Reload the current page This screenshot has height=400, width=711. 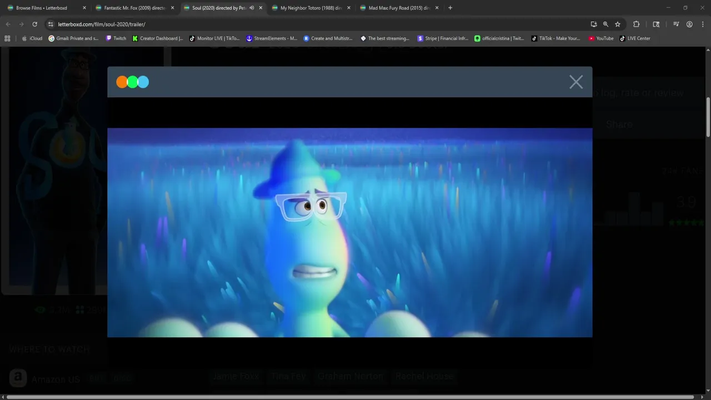pyautogui.click(x=34, y=24)
